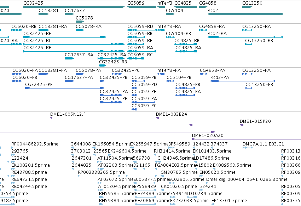Click the CG5059 gene label

(136, 3)
